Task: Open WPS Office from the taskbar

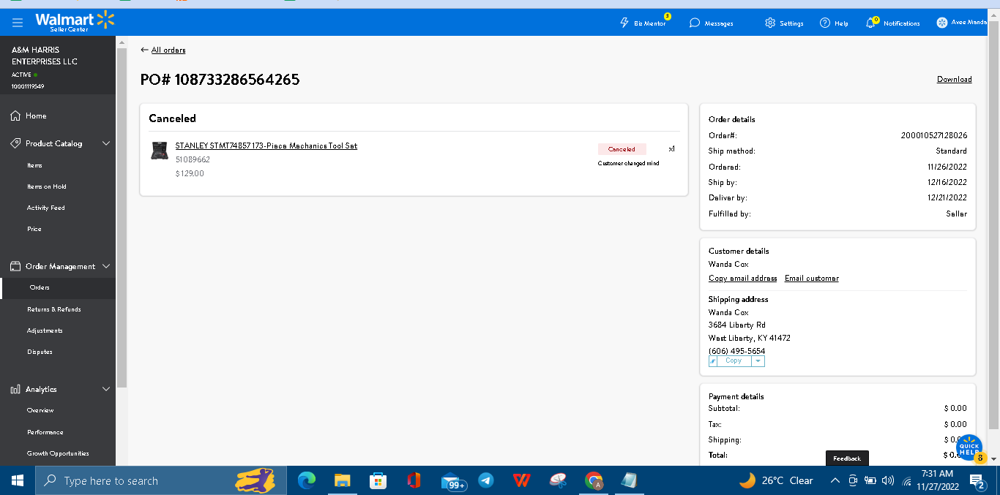Action: pyautogui.click(x=522, y=480)
